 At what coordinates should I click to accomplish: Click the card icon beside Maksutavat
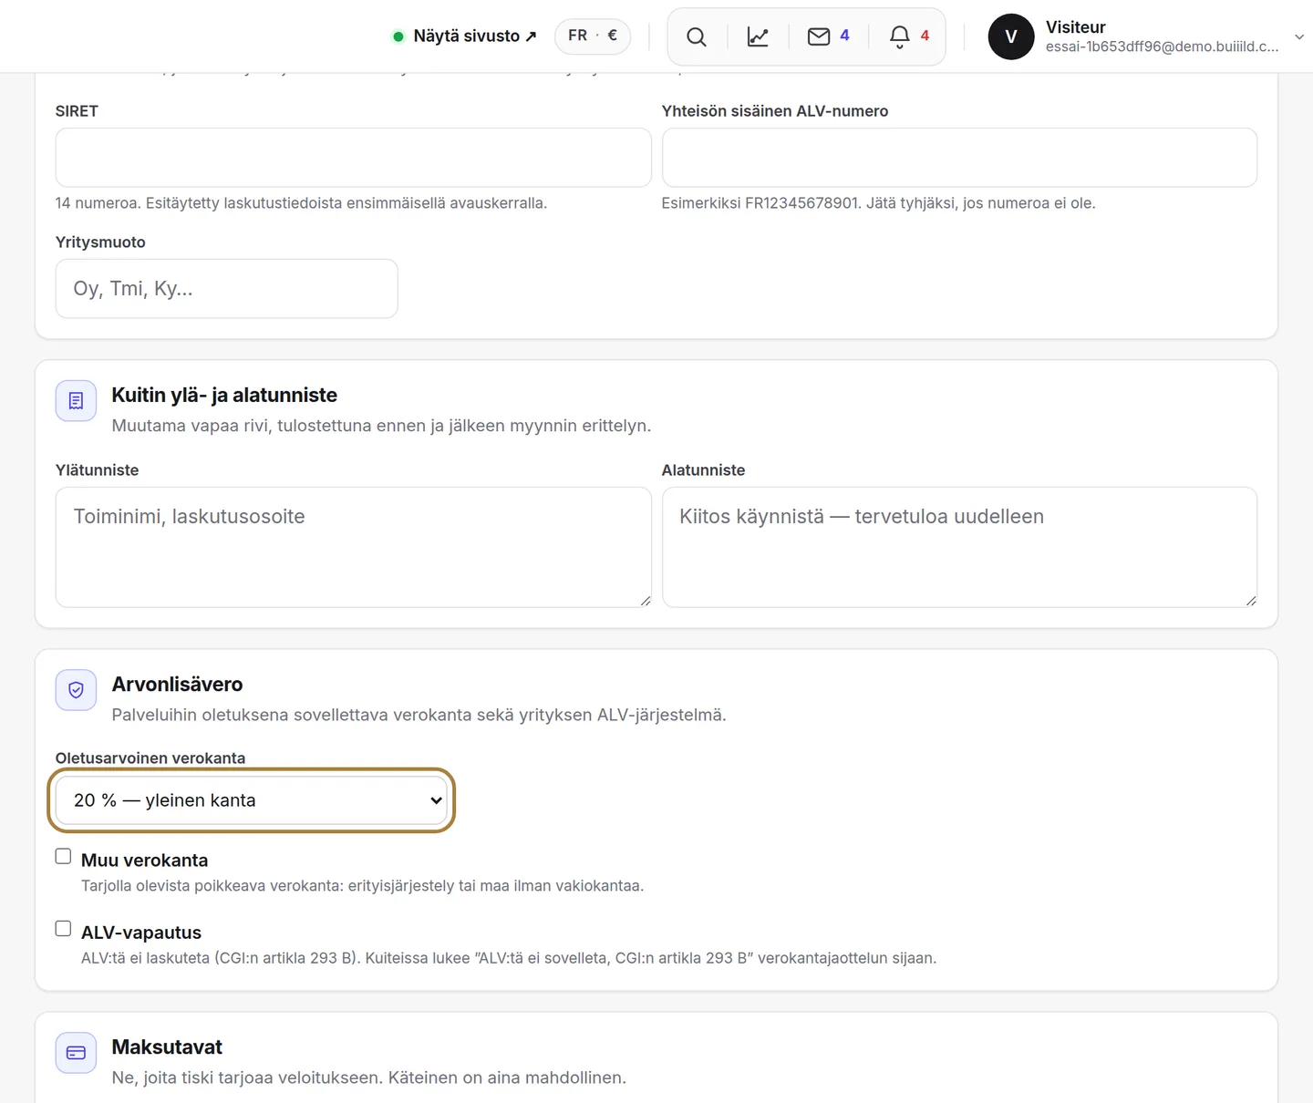(76, 1053)
